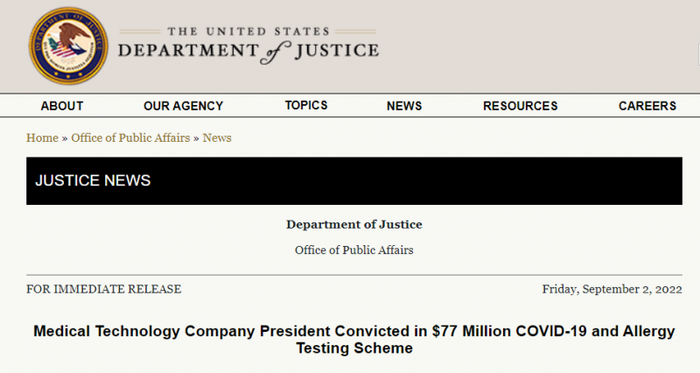The height and width of the screenshot is (373, 700).
Task: Click the word JUSTICE in header wordmark
Action: pyautogui.click(x=337, y=51)
